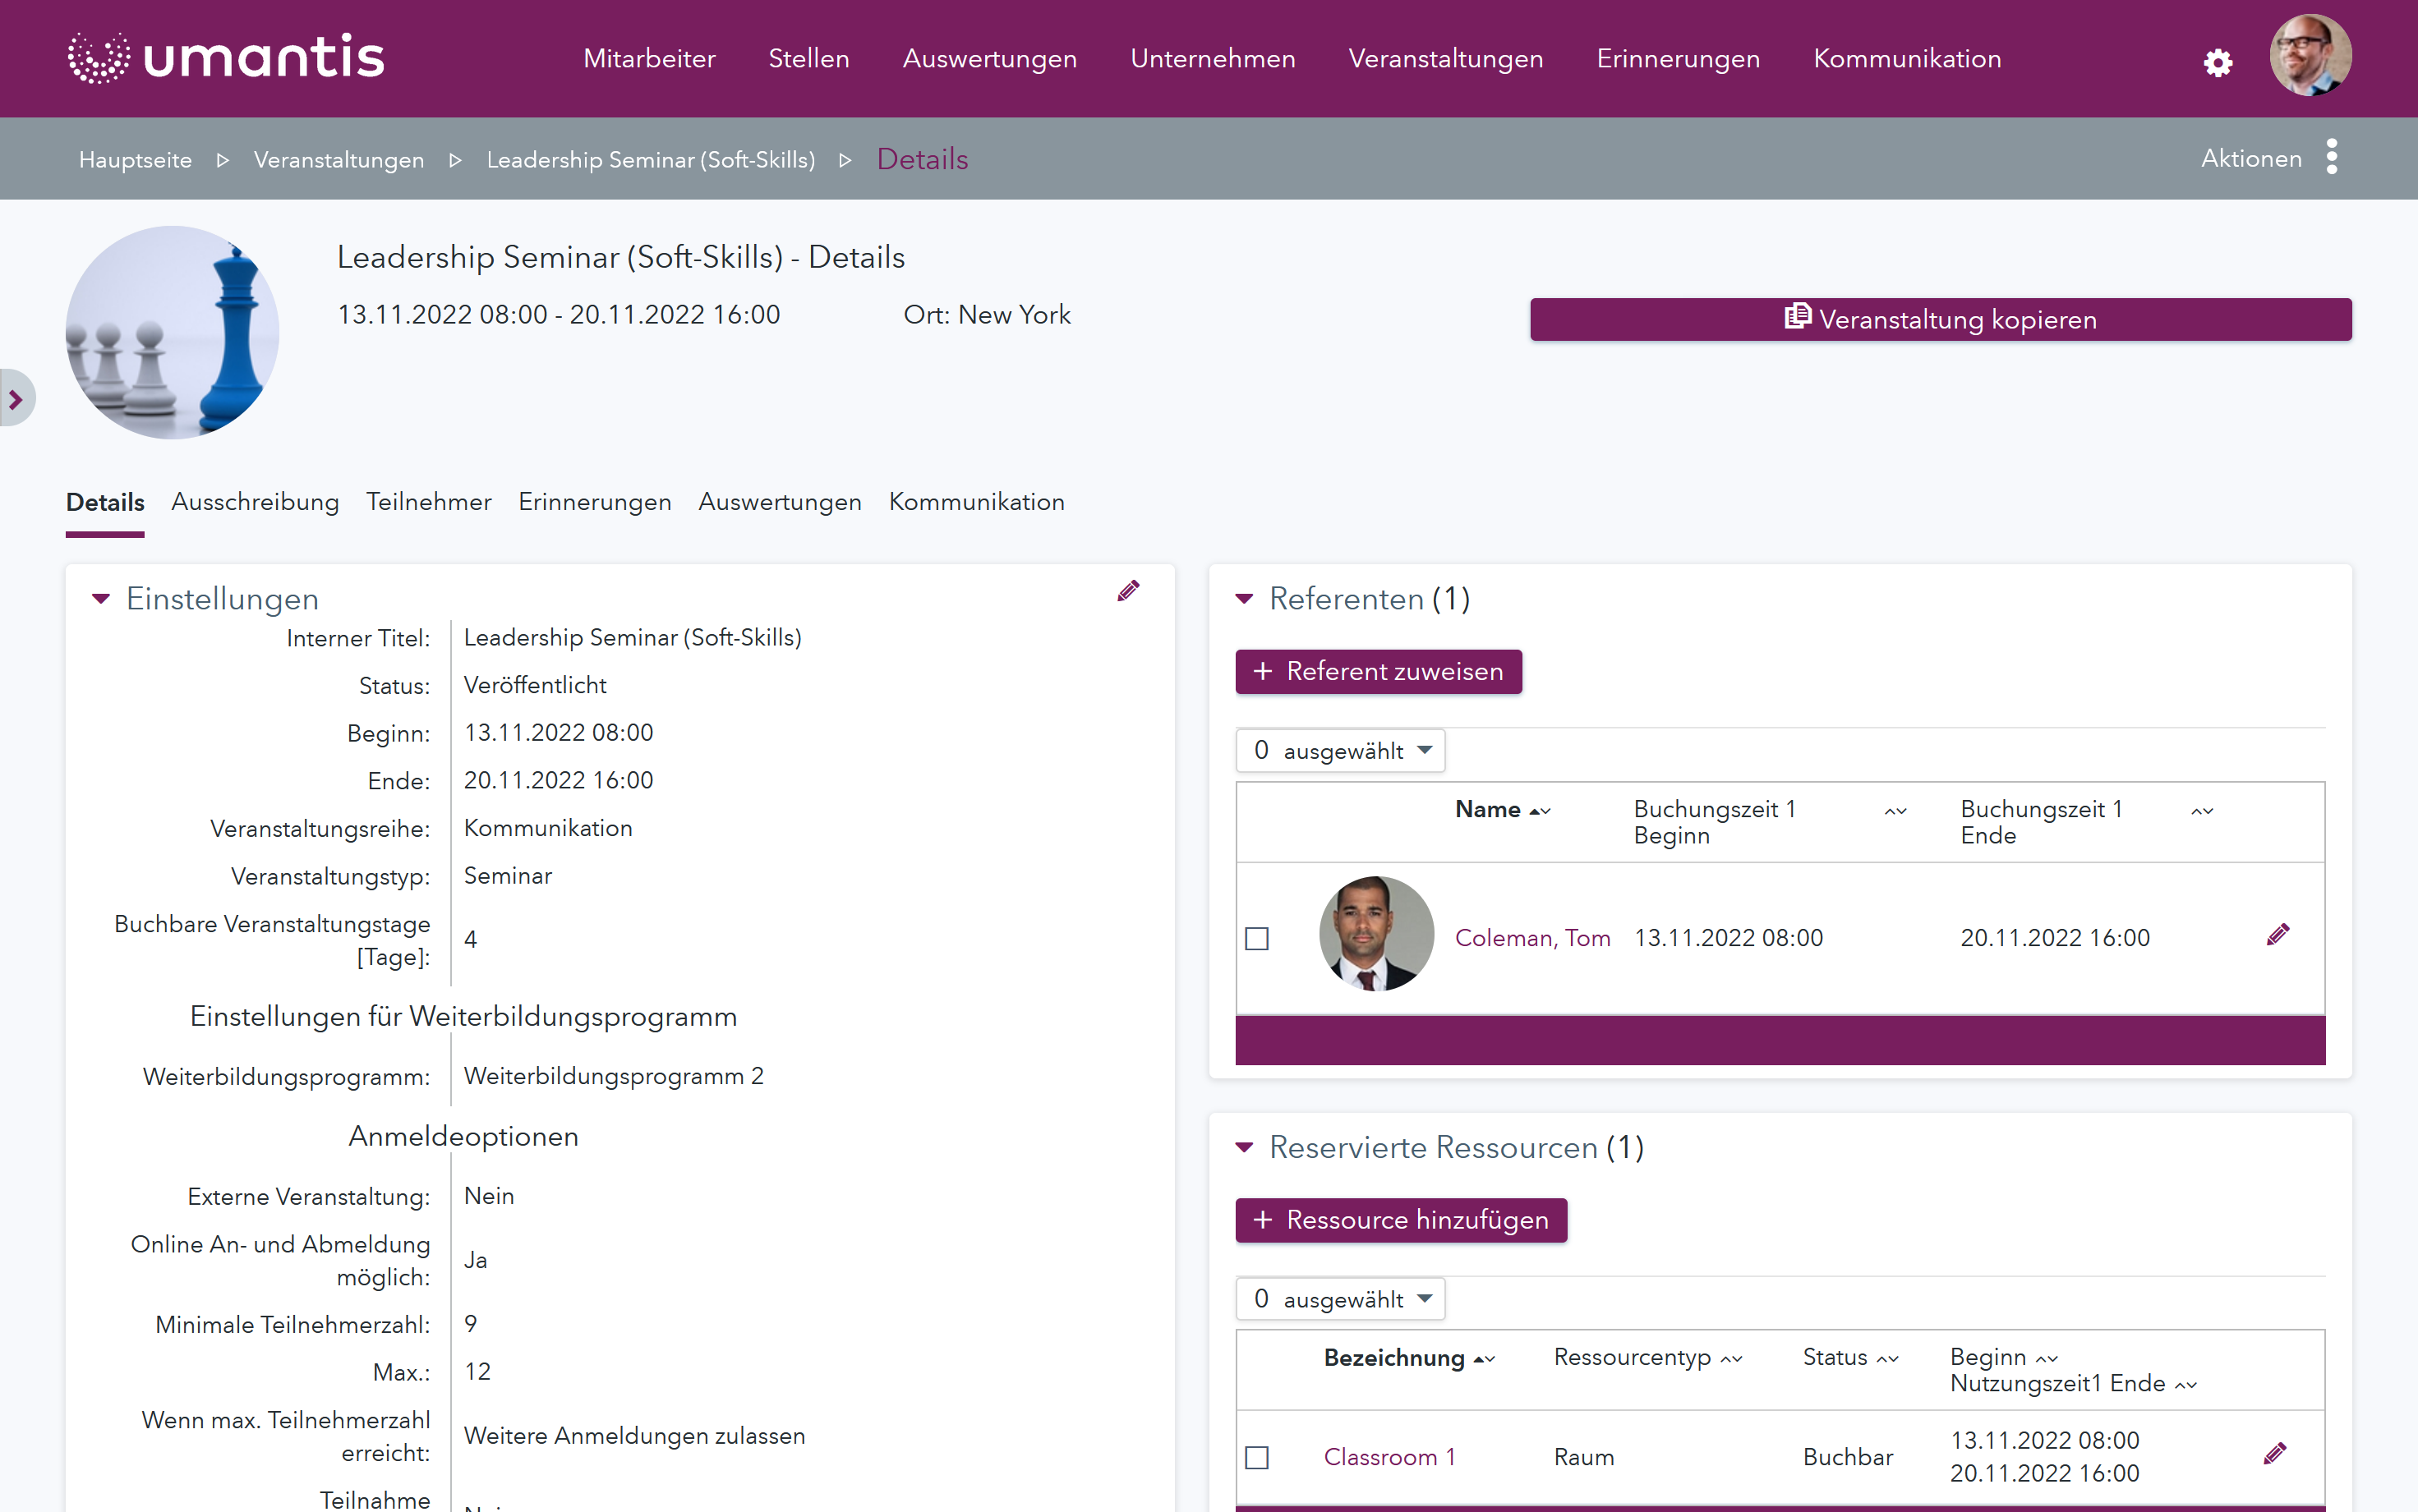This screenshot has width=2418, height=1512.
Task: Edit Coleman, Tom booking pencil icon
Action: [x=2277, y=935]
